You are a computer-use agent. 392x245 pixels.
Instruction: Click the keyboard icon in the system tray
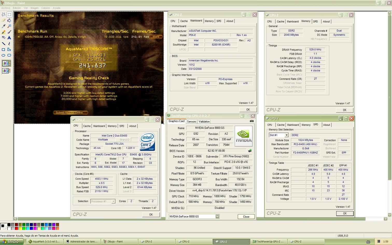368,242
